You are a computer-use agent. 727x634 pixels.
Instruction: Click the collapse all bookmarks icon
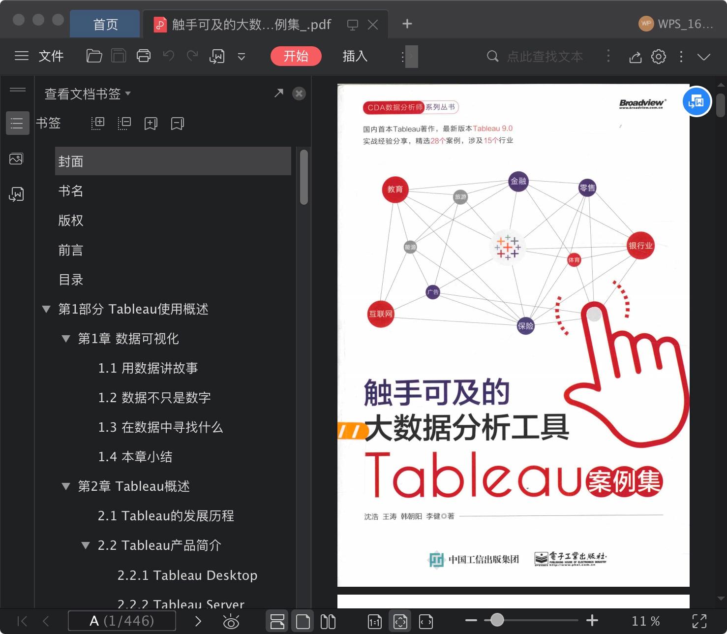124,123
